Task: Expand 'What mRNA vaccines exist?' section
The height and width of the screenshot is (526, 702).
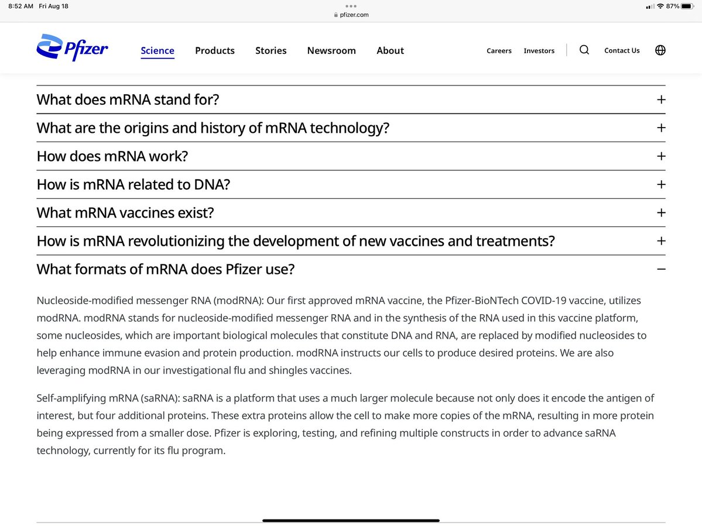Action: (661, 212)
